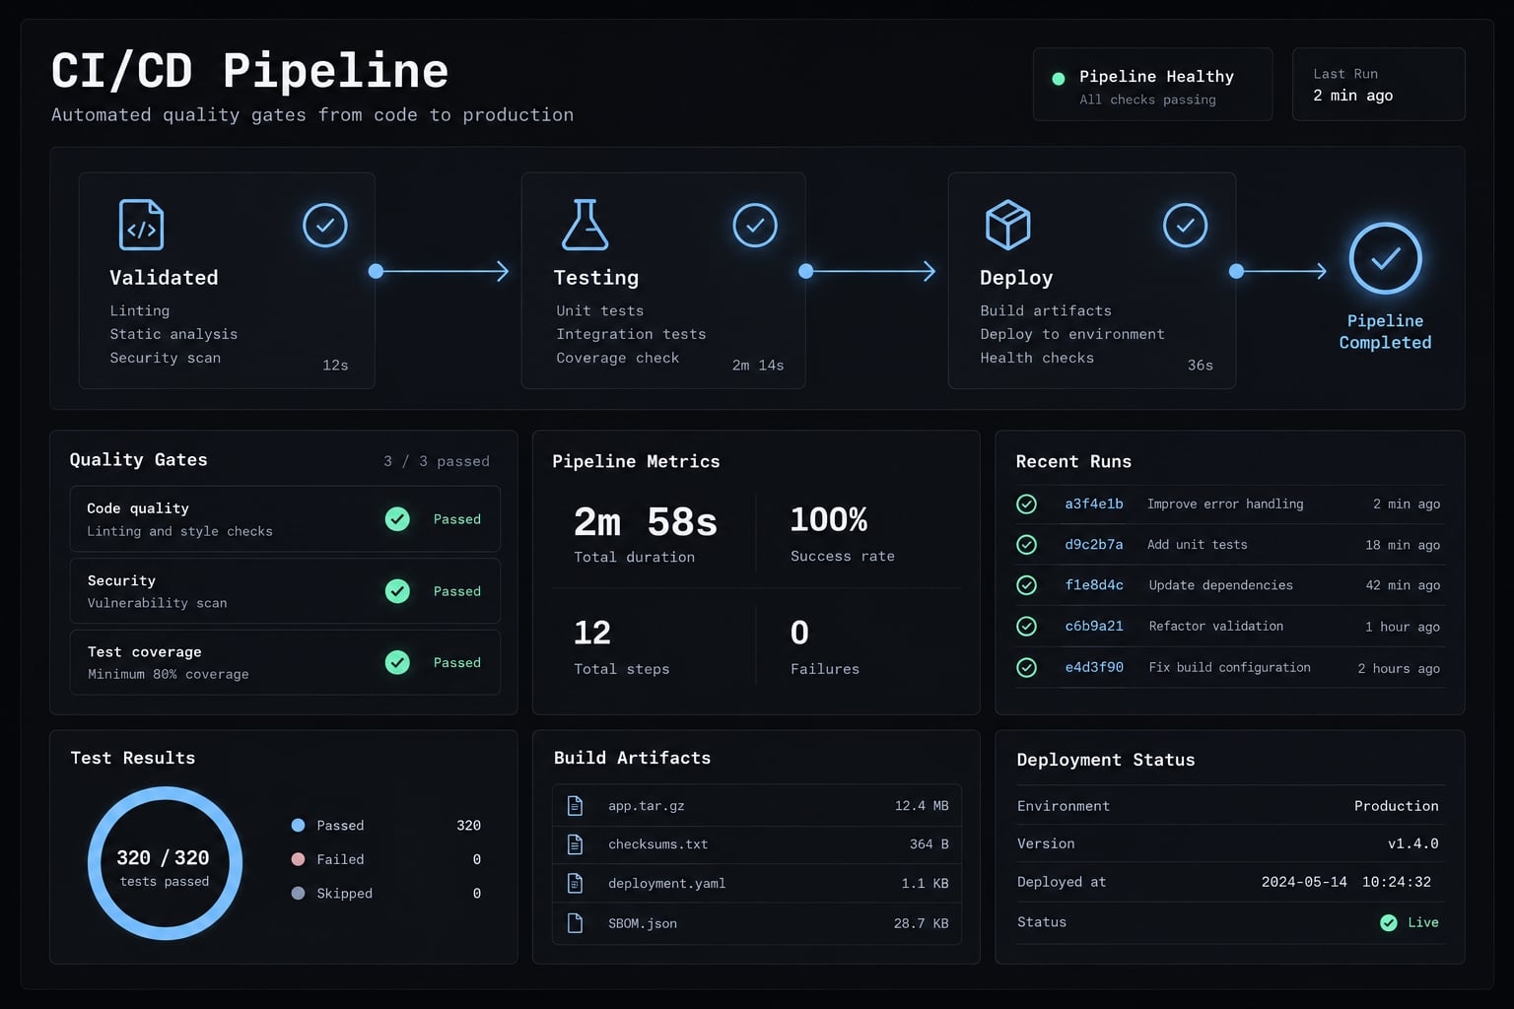
Task: Open commit link c6b9a21
Action: (1093, 626)
